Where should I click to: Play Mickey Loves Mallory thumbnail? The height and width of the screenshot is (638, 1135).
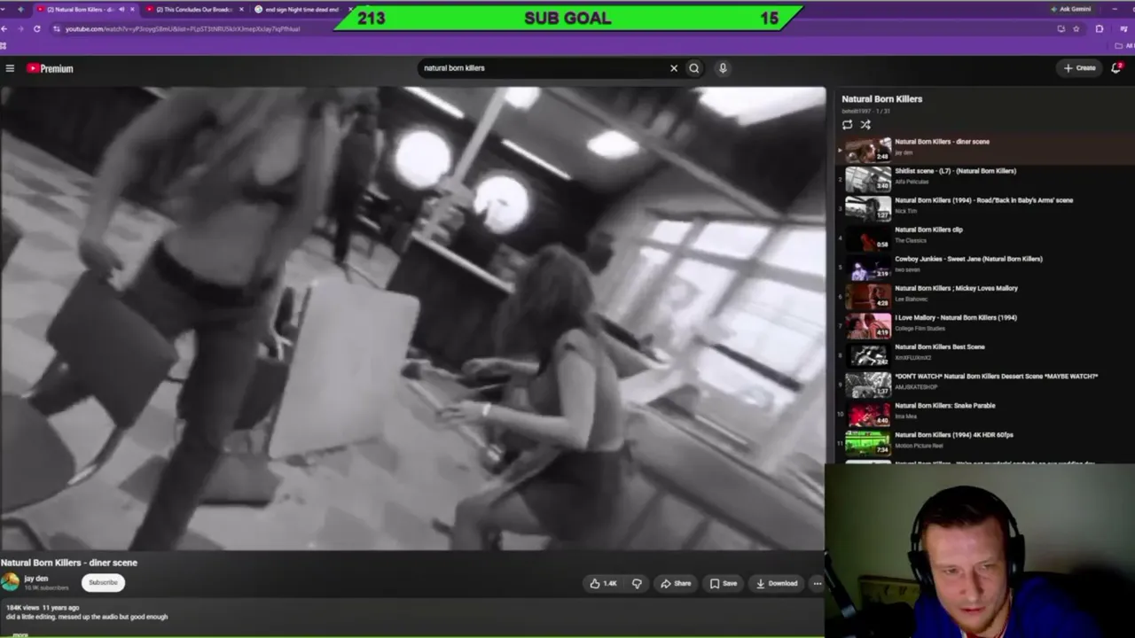(x=868, y=296)
